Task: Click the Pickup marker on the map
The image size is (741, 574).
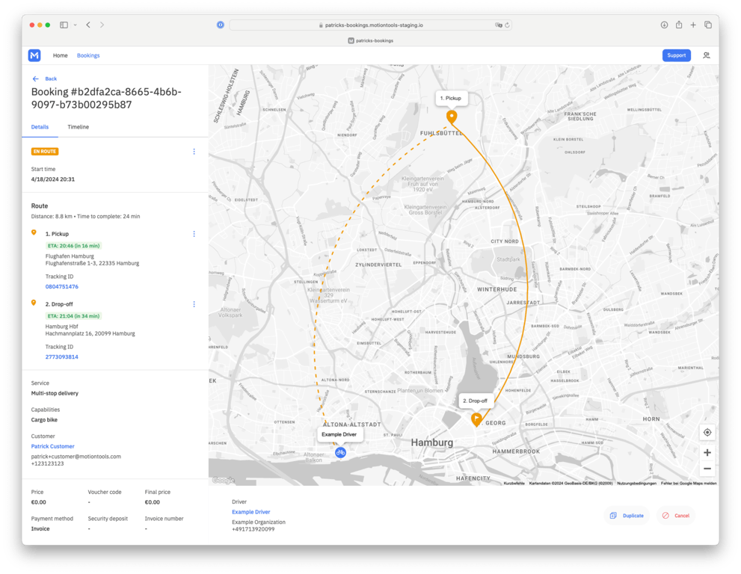Action: point(452,117)
